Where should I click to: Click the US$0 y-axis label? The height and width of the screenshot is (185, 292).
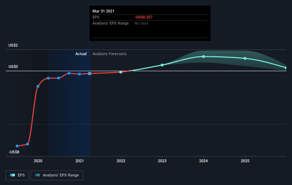tap(13, 67)
